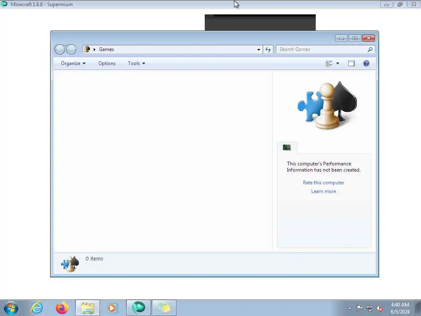Restore down the Supermium window
Image resolution: width=421 pixels, height=316 pixels.
point(400,4)
